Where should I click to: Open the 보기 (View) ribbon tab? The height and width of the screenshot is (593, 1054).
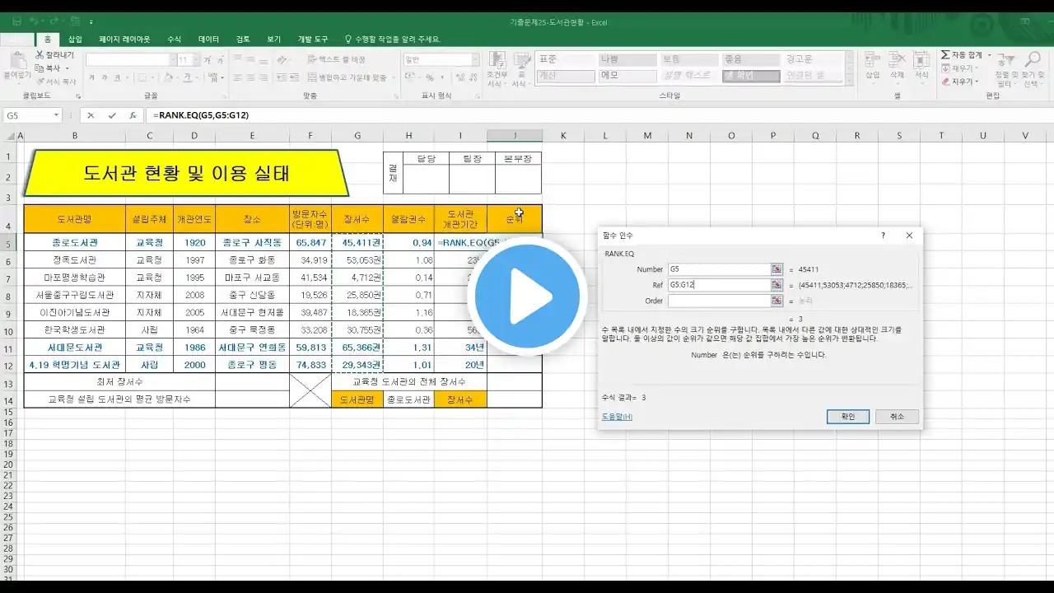[x=274, y=39]
